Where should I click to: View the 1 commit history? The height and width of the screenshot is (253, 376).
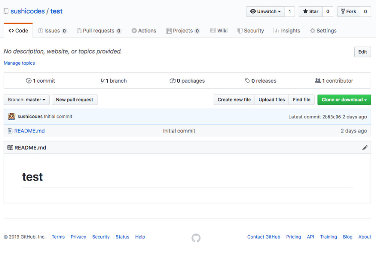(41, 81)
